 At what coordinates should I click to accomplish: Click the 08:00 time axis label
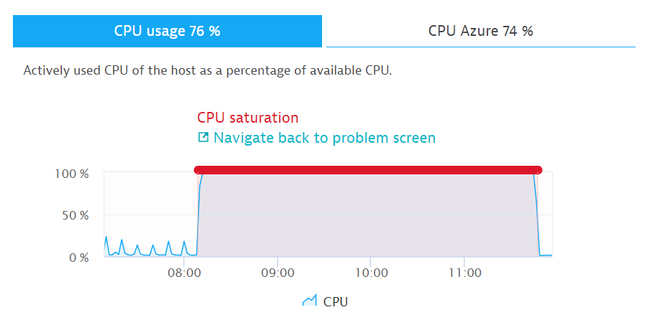[185, 273]
